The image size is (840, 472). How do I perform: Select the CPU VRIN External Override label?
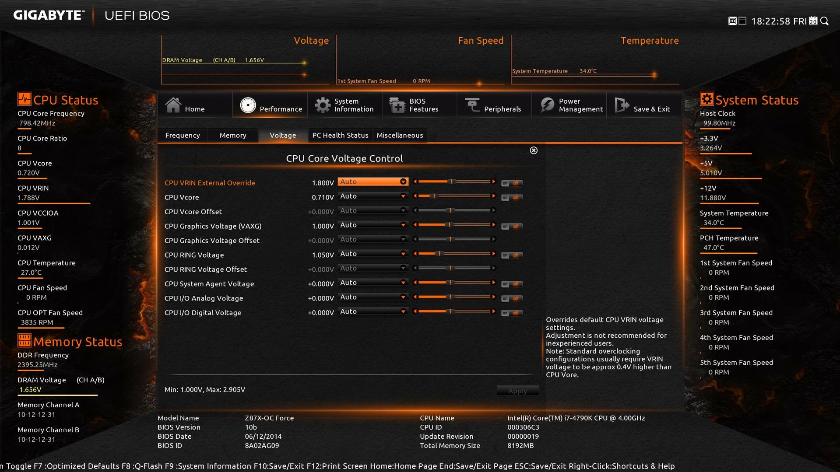pyautogui.click(x=210, y=183)
